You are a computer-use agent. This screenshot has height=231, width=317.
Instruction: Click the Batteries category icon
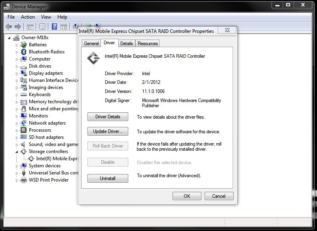tap(24, 45)
